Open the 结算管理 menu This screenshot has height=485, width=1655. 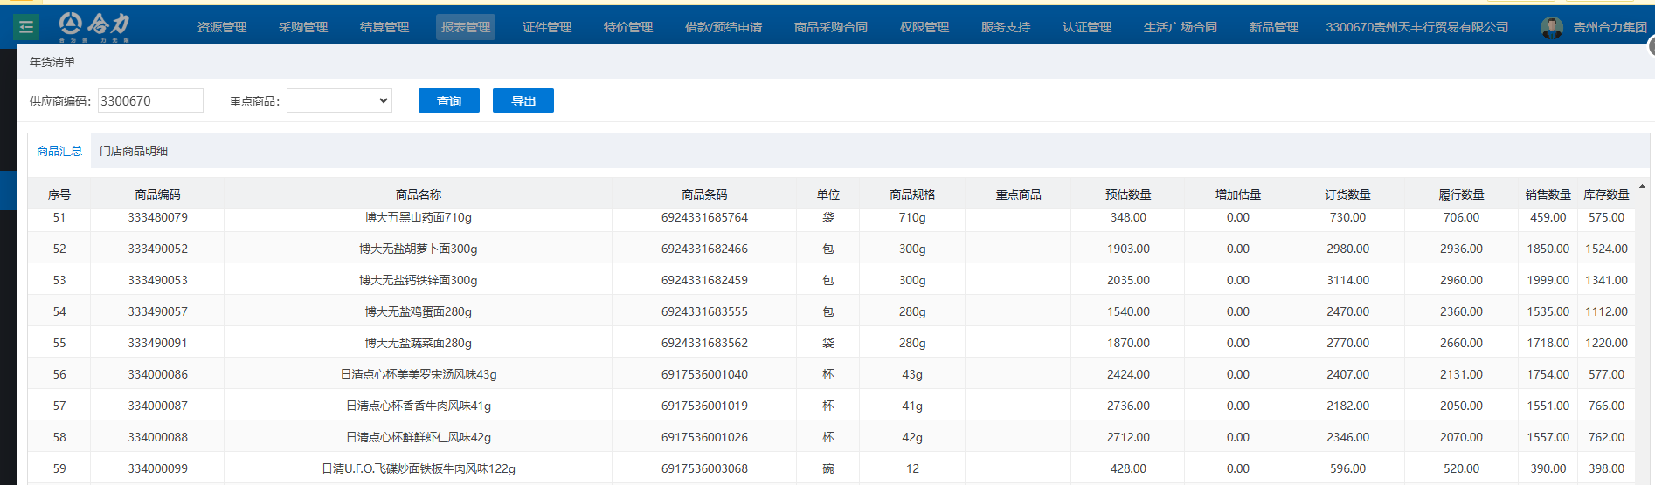pos(384,27)
